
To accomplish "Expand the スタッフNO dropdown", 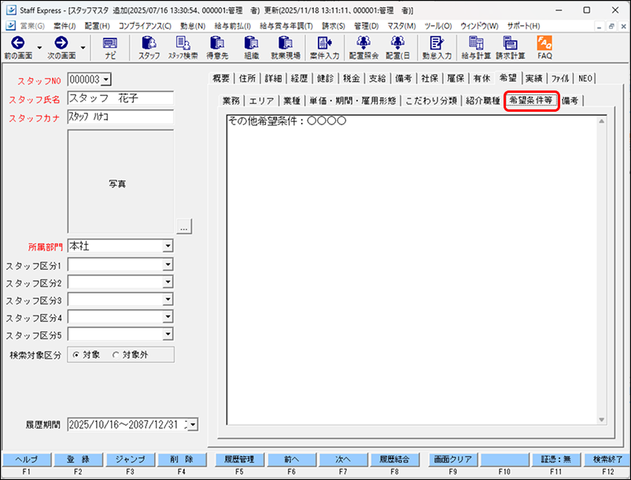I will [x=106, y=79].
